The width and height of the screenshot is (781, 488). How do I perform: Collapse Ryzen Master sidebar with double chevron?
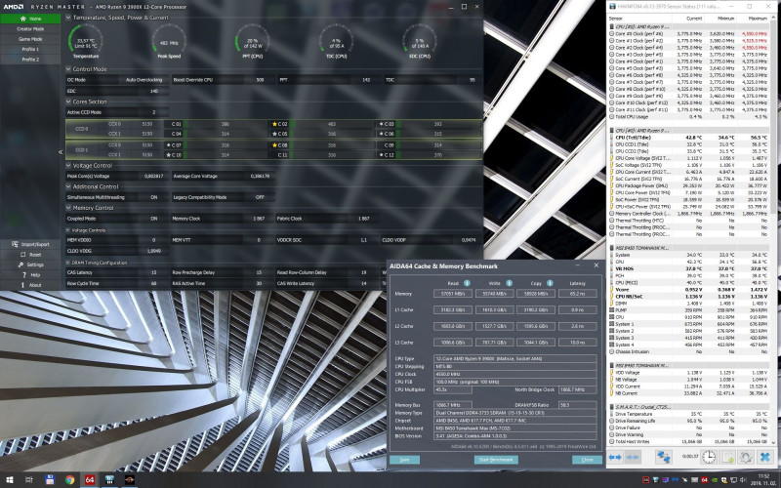tap(61, 152)
